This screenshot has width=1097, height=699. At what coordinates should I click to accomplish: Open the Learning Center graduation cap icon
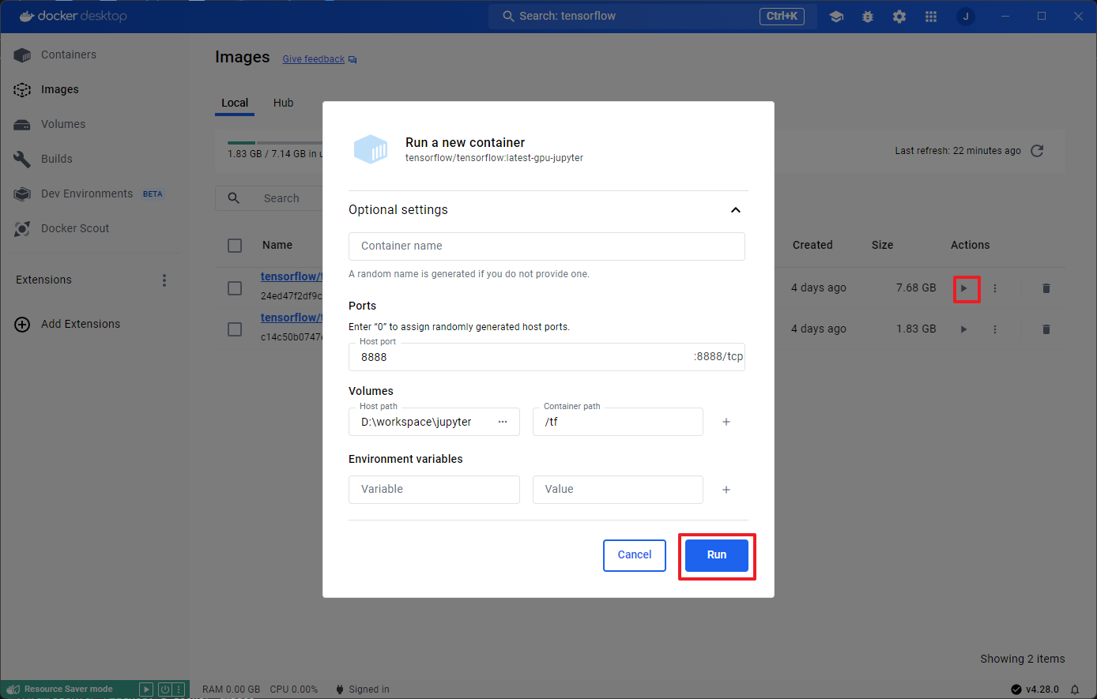(836, 17)
